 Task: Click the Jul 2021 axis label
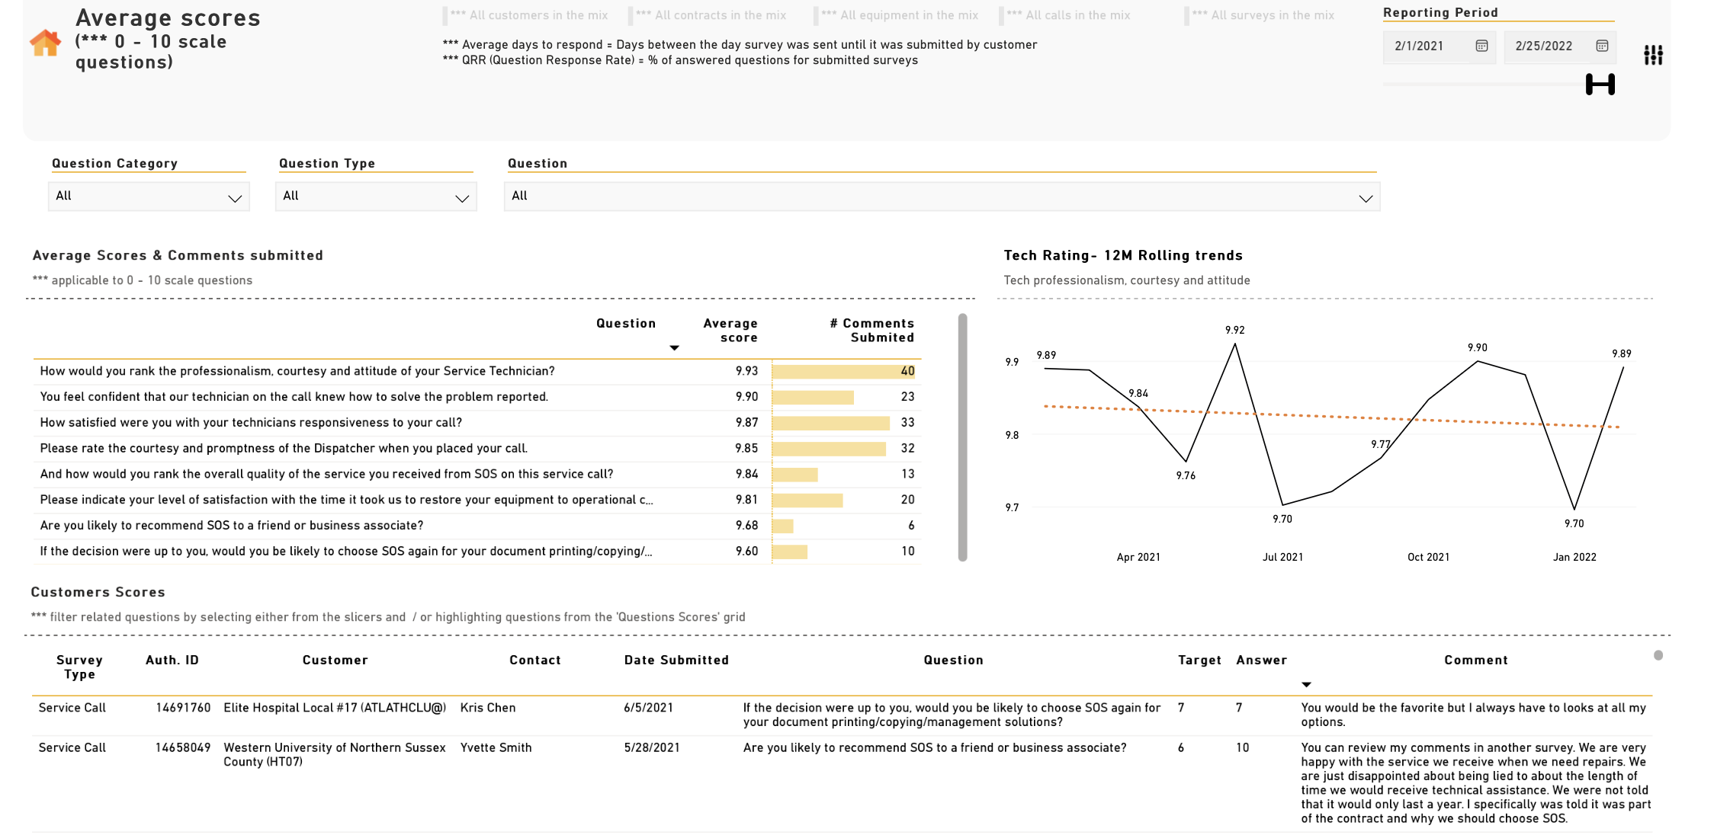[x=1282, y=557]
